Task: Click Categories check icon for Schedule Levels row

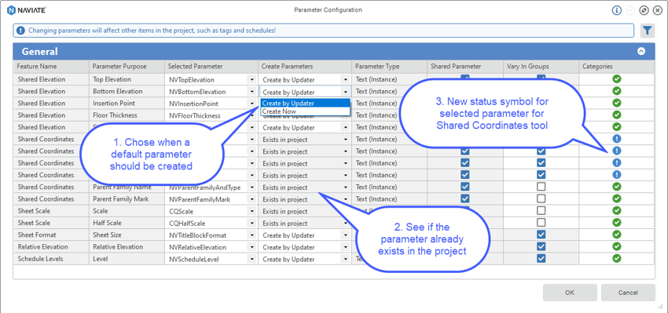Action: coord(616,258)
